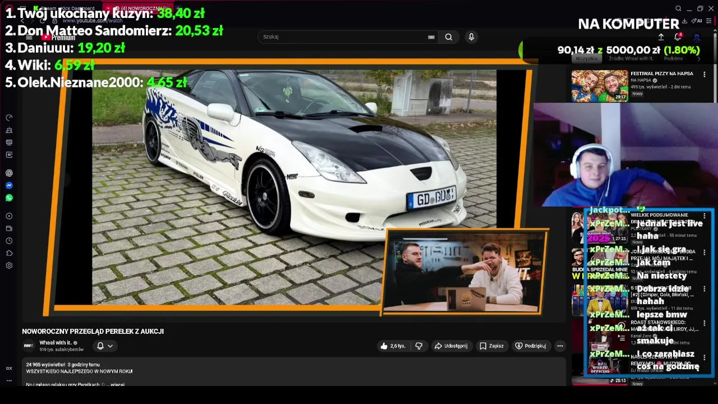Click the browser address bar youtube.com/watch

coord(93,21)
